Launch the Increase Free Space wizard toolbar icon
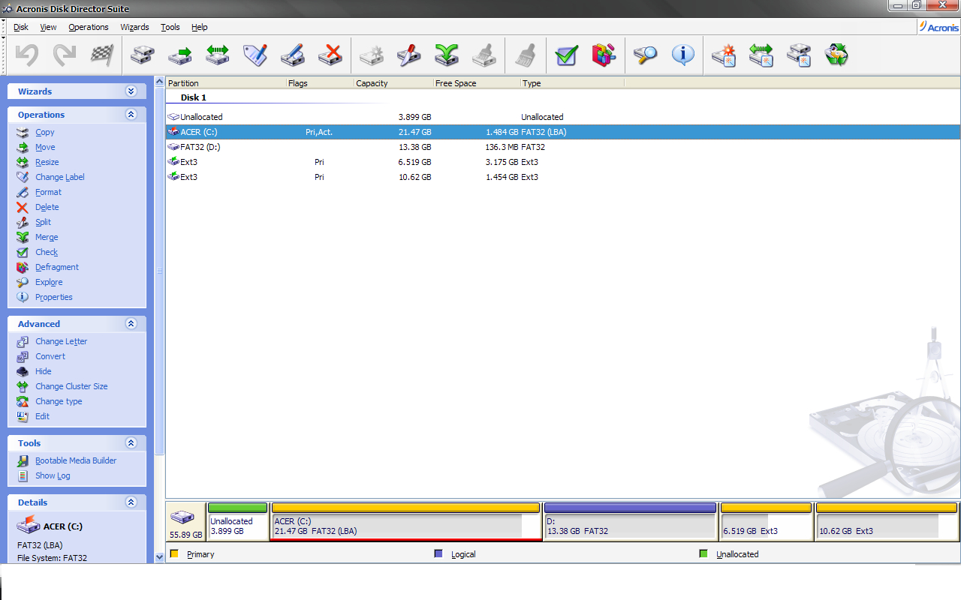This screenshot has width=961, height=600. tap(761, 55)
